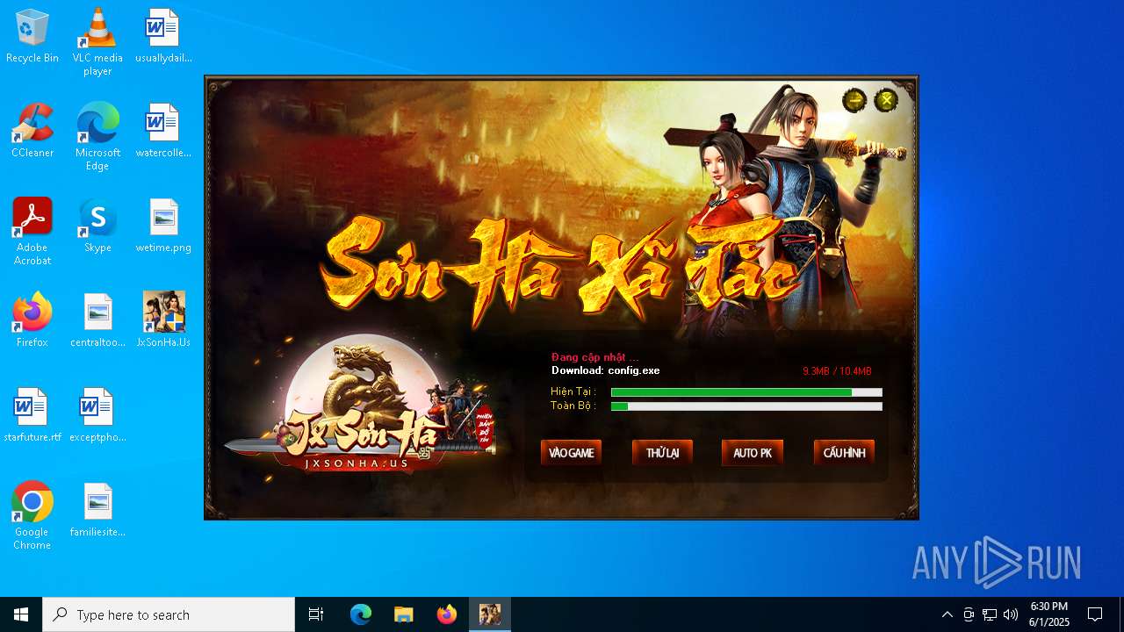Click the Đang cập nhật status text
The image size is (1124, 632).
click(x=594, y=357)
